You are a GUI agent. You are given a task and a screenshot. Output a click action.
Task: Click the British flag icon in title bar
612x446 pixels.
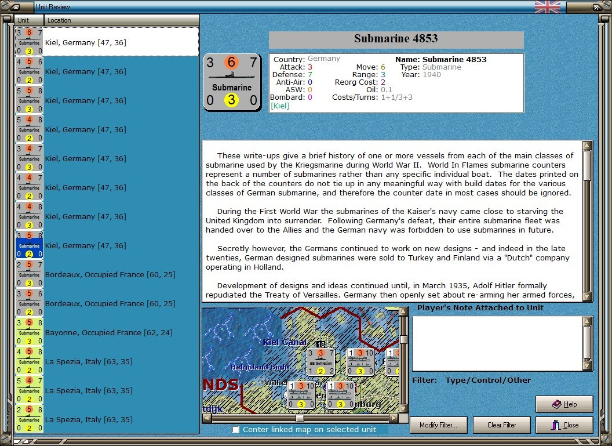(547, 6)
